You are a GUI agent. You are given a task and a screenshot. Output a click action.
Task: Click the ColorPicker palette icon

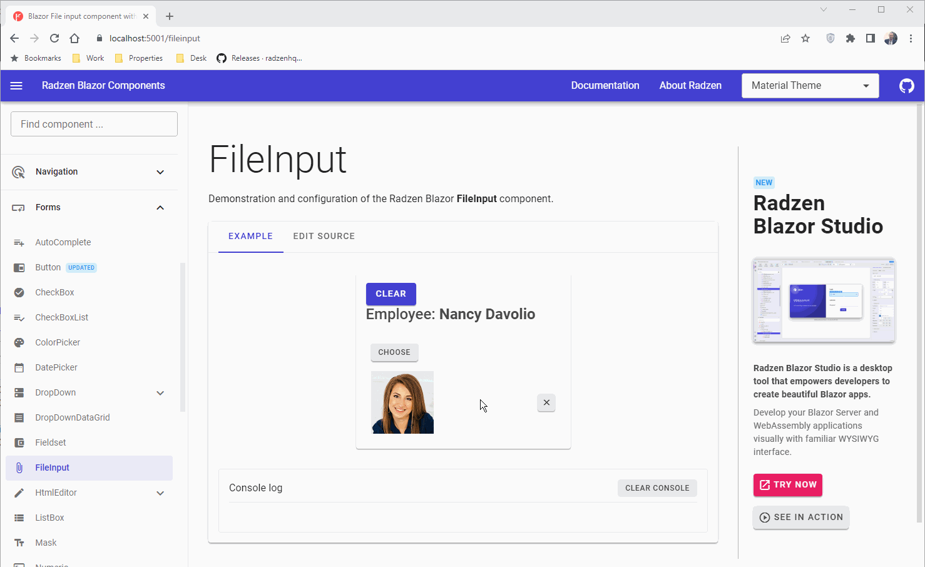[19, 342]
